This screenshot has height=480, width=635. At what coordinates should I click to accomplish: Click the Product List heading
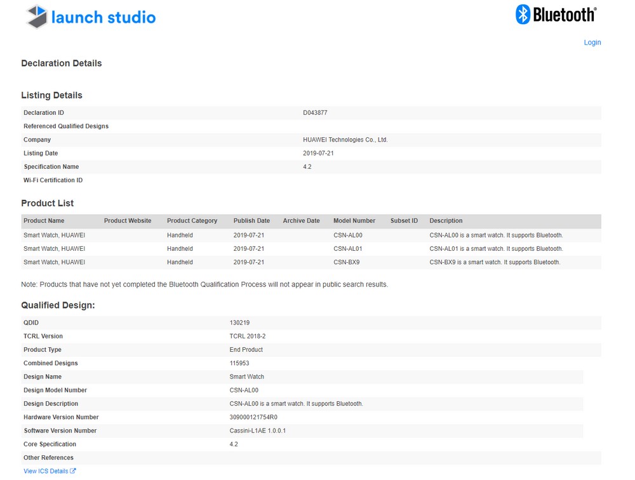click(x=48, y=203)
